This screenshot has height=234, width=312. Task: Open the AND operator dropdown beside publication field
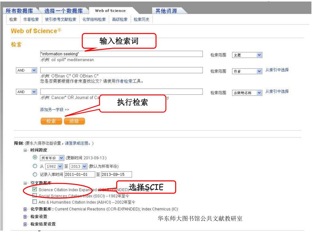click(26, 92)
